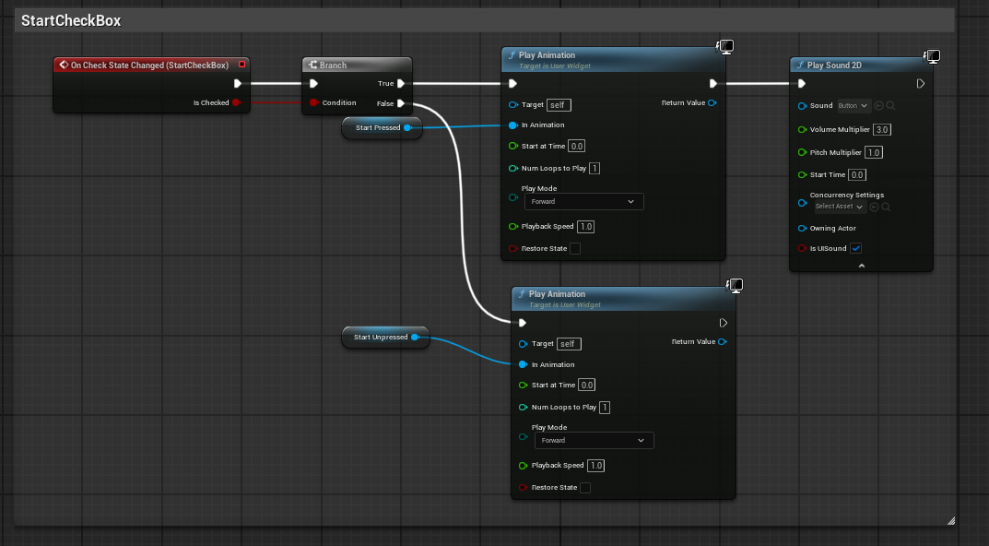Click top Play Animation In Animation pin
Screen dimensions: 989x546
(512, 125)
